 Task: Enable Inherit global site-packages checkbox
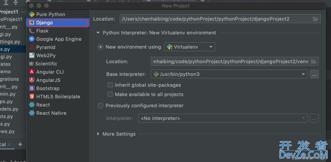coord(110,85)
